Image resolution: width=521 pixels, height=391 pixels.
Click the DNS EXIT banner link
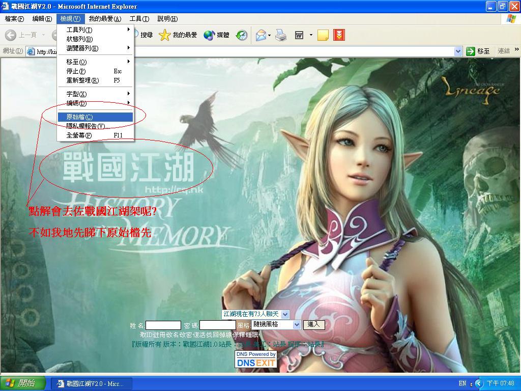click(256, 359)
